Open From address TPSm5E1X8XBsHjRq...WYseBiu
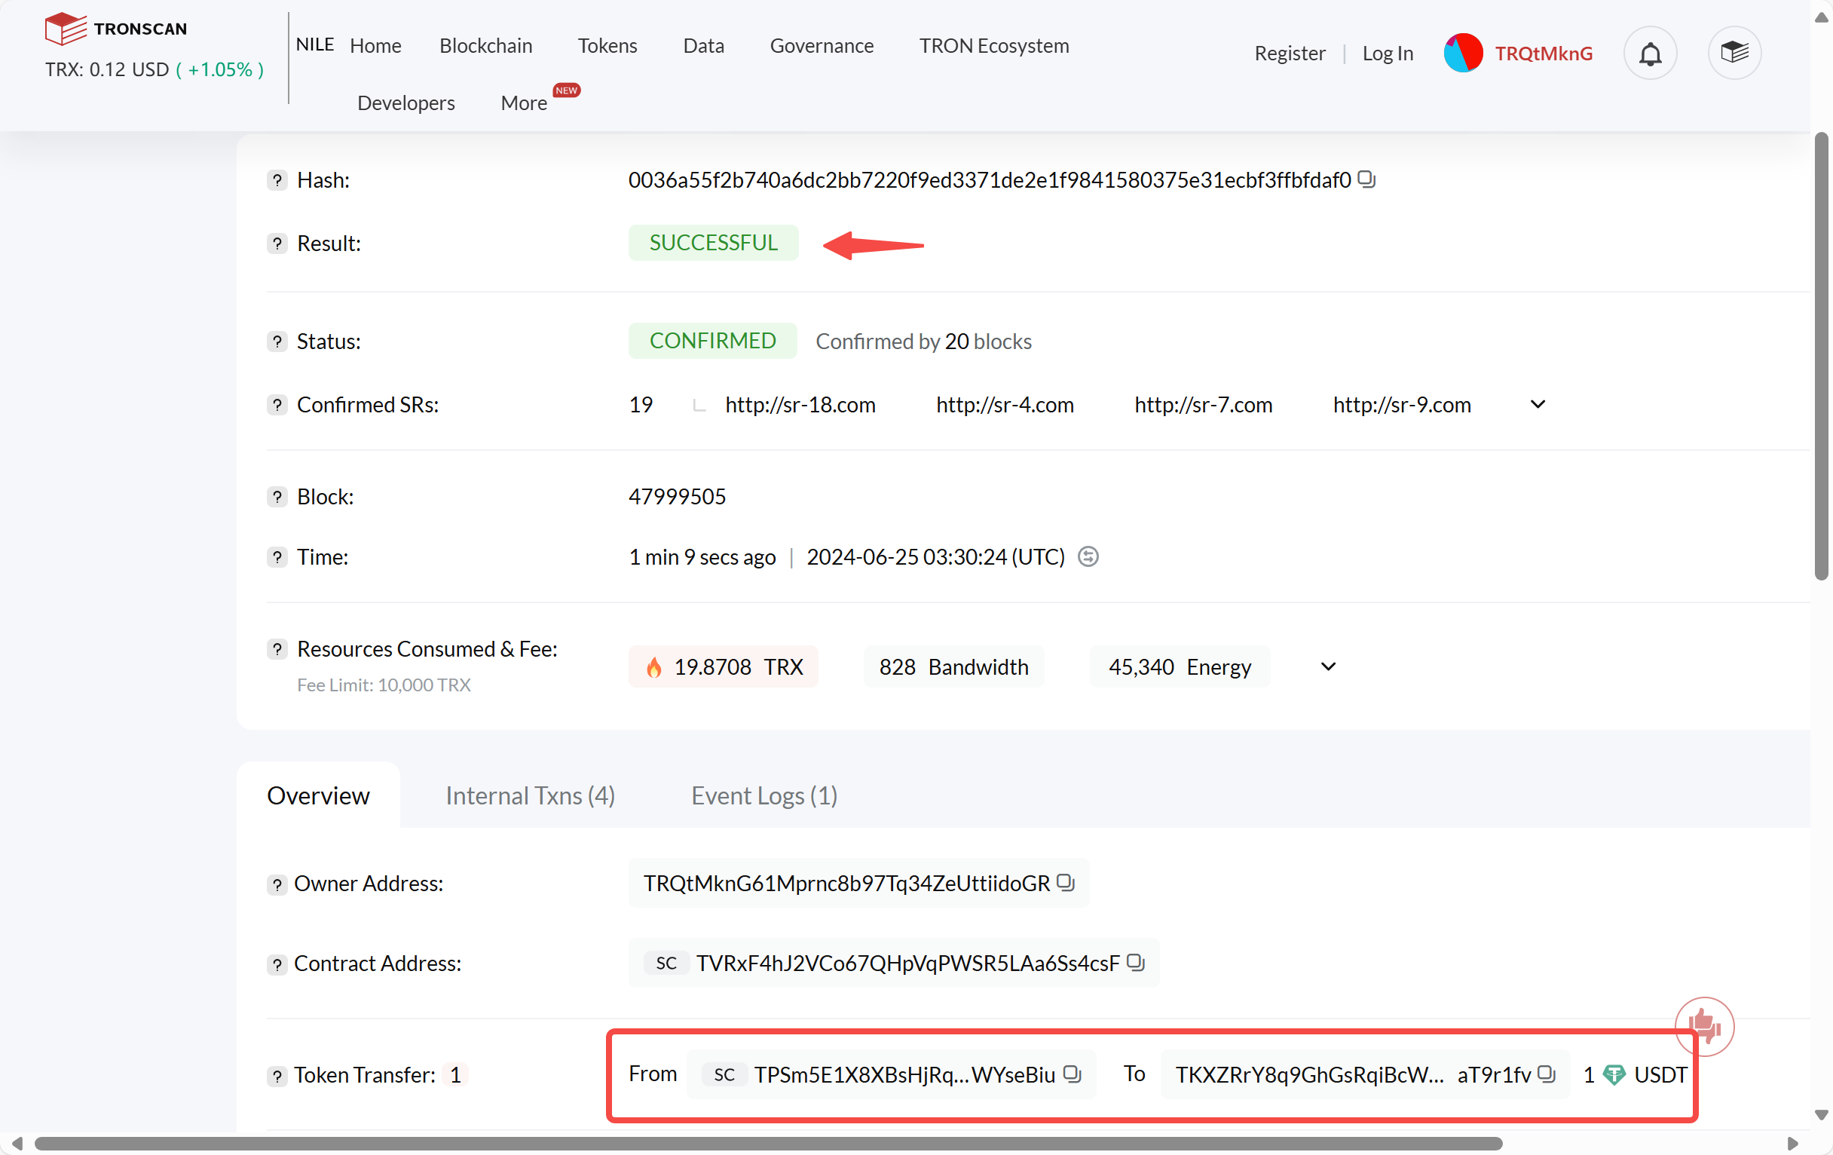This screenshot has height=1155, width=1833. click(x=904, y=1074)
